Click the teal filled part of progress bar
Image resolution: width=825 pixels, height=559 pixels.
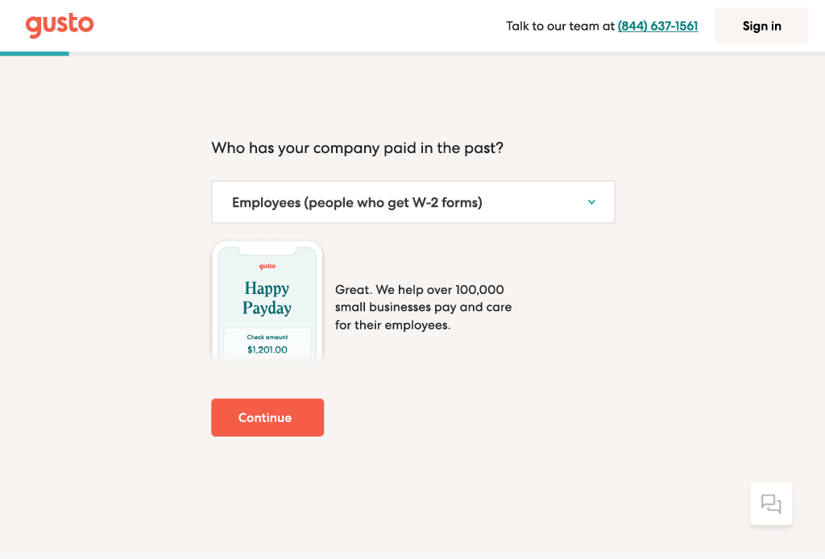click(35, 53)
